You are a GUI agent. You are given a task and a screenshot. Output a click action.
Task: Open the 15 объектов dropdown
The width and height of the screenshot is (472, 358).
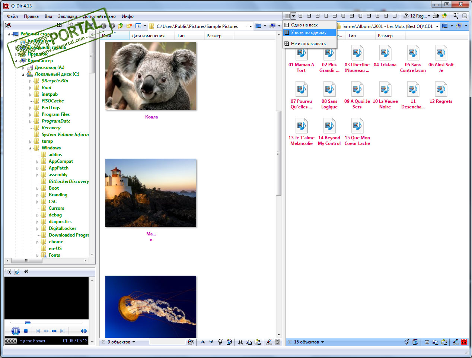tap(322, 342)
